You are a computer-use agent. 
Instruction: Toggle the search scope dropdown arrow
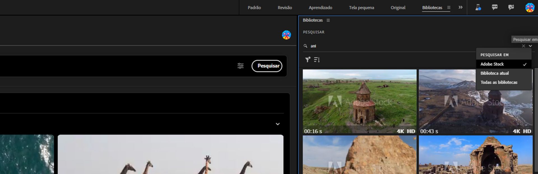[530, 46]
